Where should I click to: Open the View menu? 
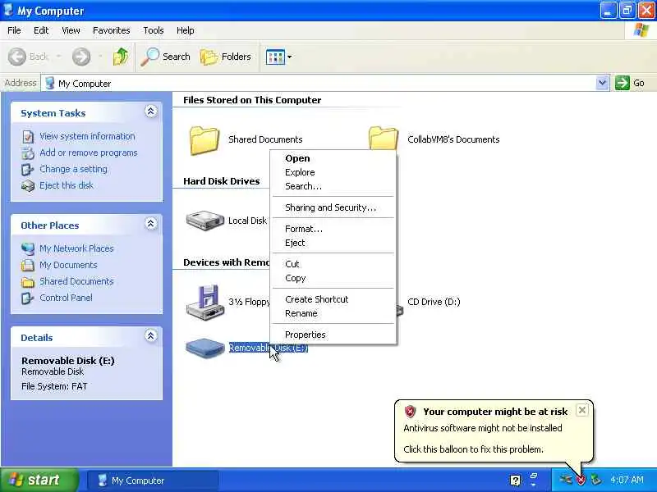click(x=71, y=30)
